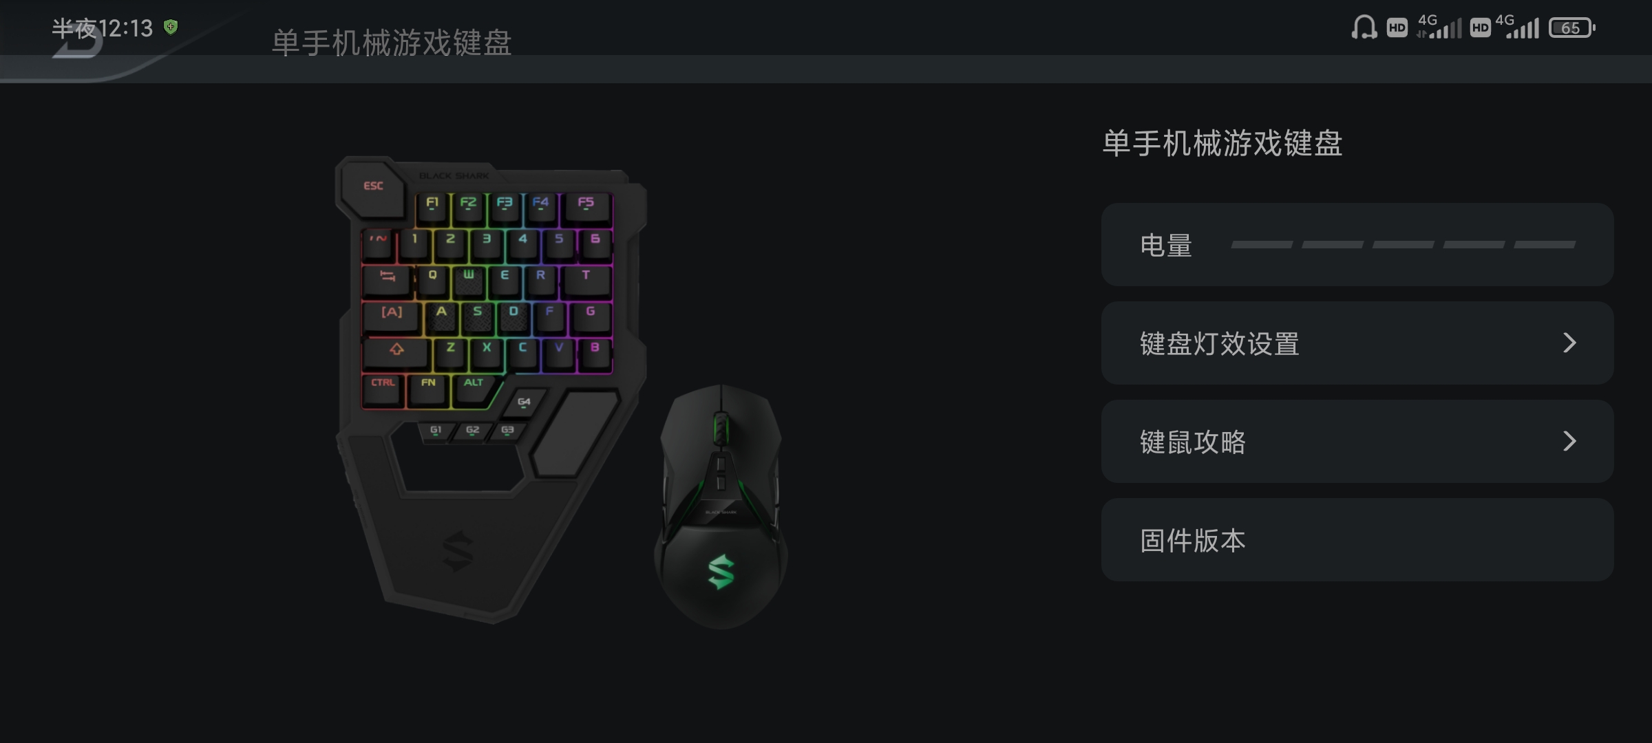This screenshot has height=743, width=1652.
Task: Open 键盘灯效设置 chevron arrow
Action: [1569, 343]
